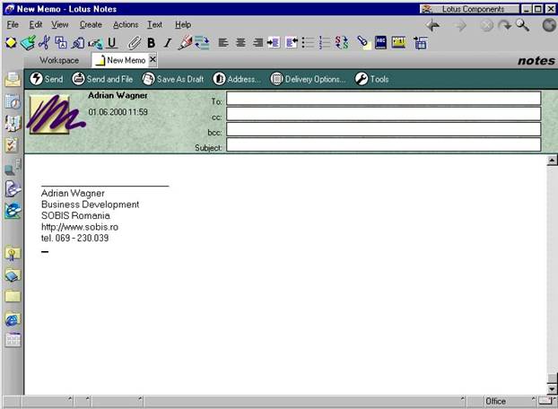This screenshot has width=558, height=409.
Task: Open the mail icon in left bookmark bar
Action: [x=13, y=79]
